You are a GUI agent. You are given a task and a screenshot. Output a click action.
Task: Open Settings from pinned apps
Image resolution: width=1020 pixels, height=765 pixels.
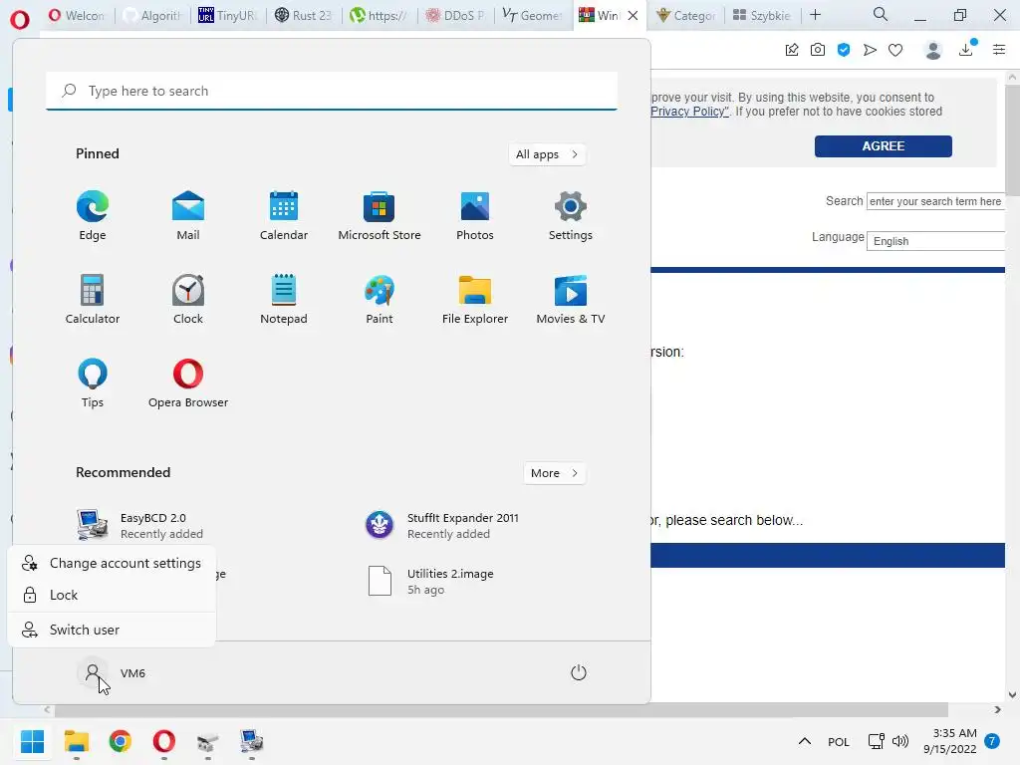tap(571, 216)
